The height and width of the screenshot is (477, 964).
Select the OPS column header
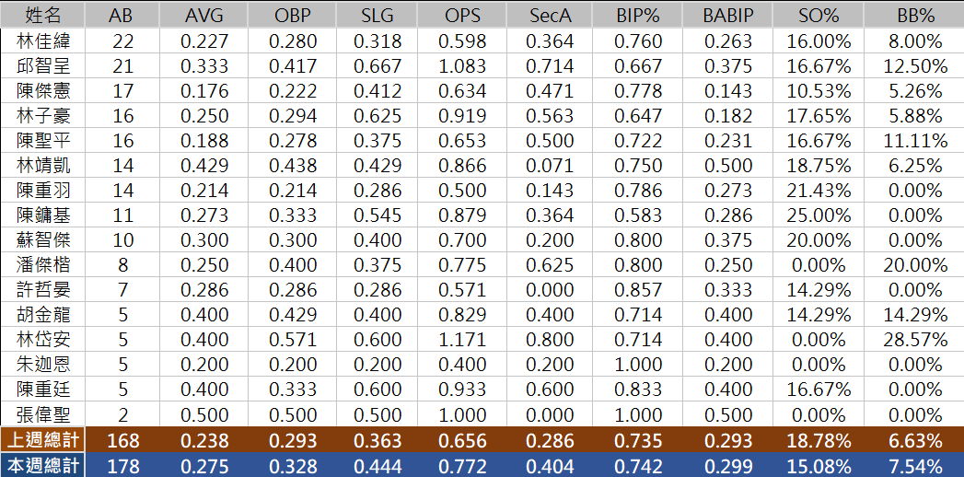click(x=461, y=15)
